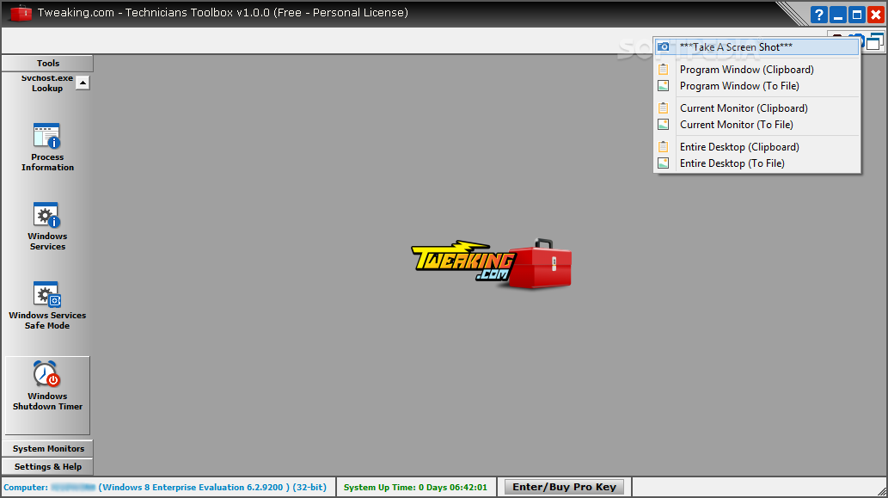
Task: Collapse the Tools section header
Action: 47,63
